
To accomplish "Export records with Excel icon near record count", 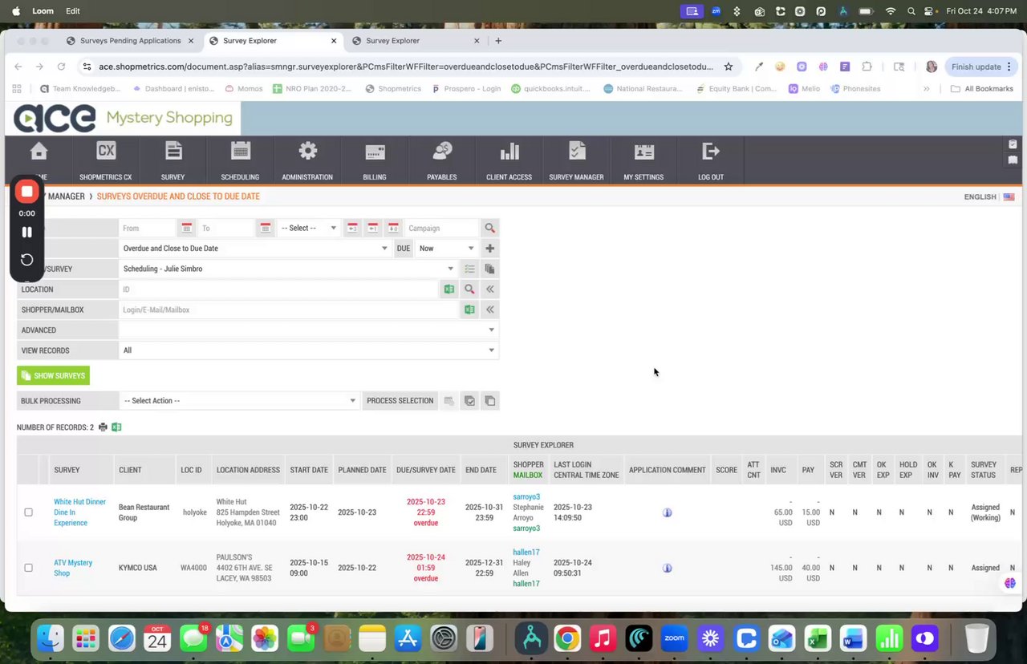I will (116, 427).
